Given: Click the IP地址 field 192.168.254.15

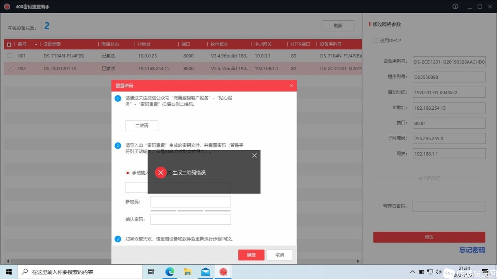Looking at the screenshot, I should (449, 108).
